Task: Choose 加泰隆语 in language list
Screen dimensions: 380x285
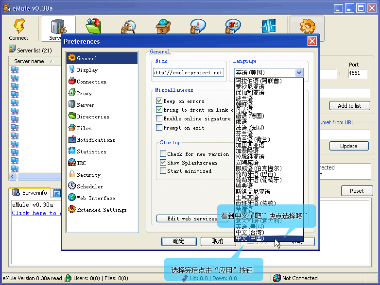Action: point(269,151)
